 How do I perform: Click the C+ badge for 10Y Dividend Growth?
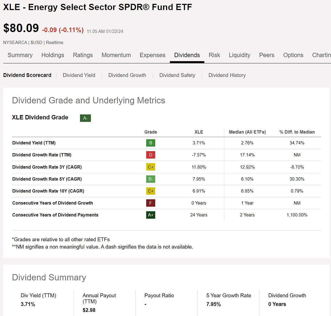pyautogui.click(x=151, y=191)
